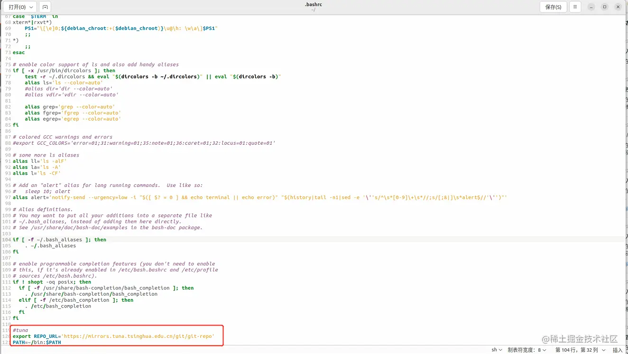Open the 'sh' syntax highlighting dropdown
628x354 pixels.
[497, 350]
